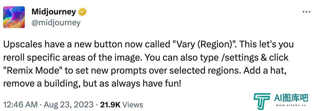This screenshot has width=312, height=111.
Task: Click the Midjourney display name
Action: tap(54, 12)
